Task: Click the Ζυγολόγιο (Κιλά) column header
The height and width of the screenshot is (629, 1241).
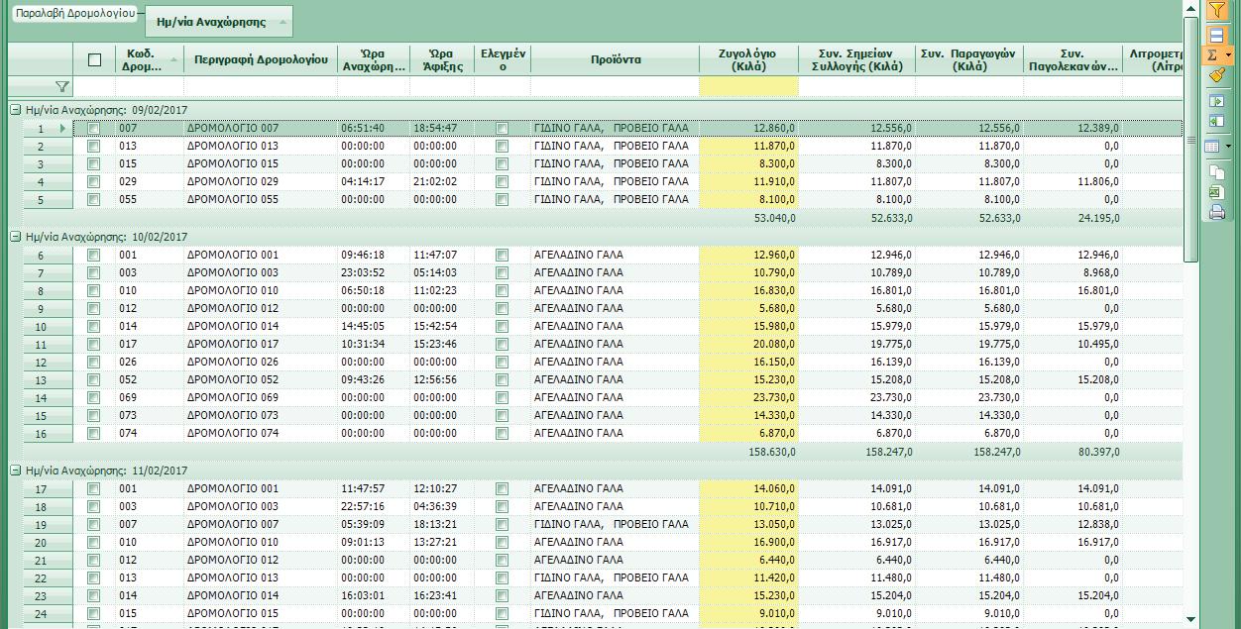Action: pos(747,59)
